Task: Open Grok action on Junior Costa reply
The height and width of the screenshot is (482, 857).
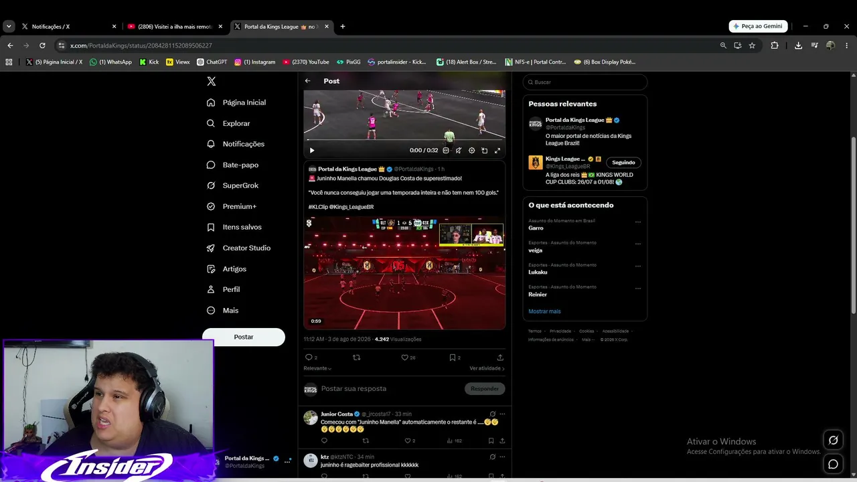Action: pos(493,414)
